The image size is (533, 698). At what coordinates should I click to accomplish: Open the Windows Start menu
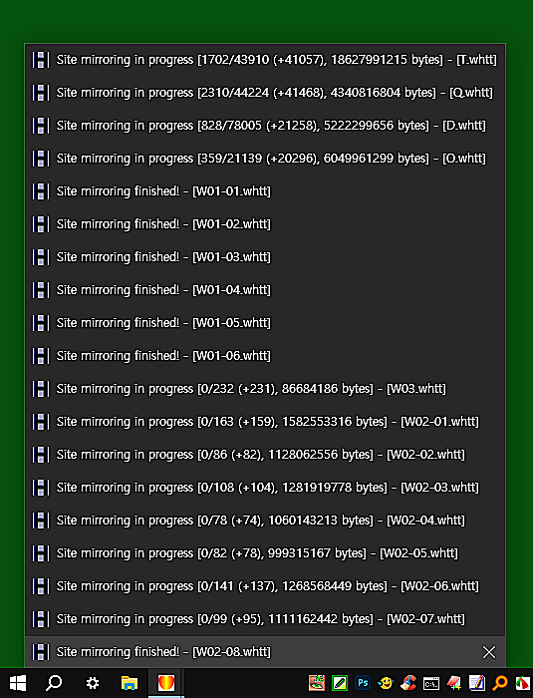18,682
